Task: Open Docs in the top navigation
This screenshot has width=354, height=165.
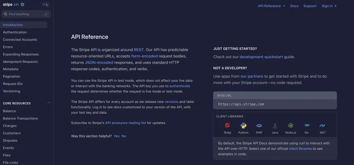Action: coord(294,6)
